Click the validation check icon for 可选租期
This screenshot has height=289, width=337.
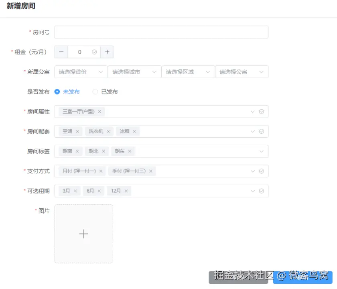click(x=261, y=191)
